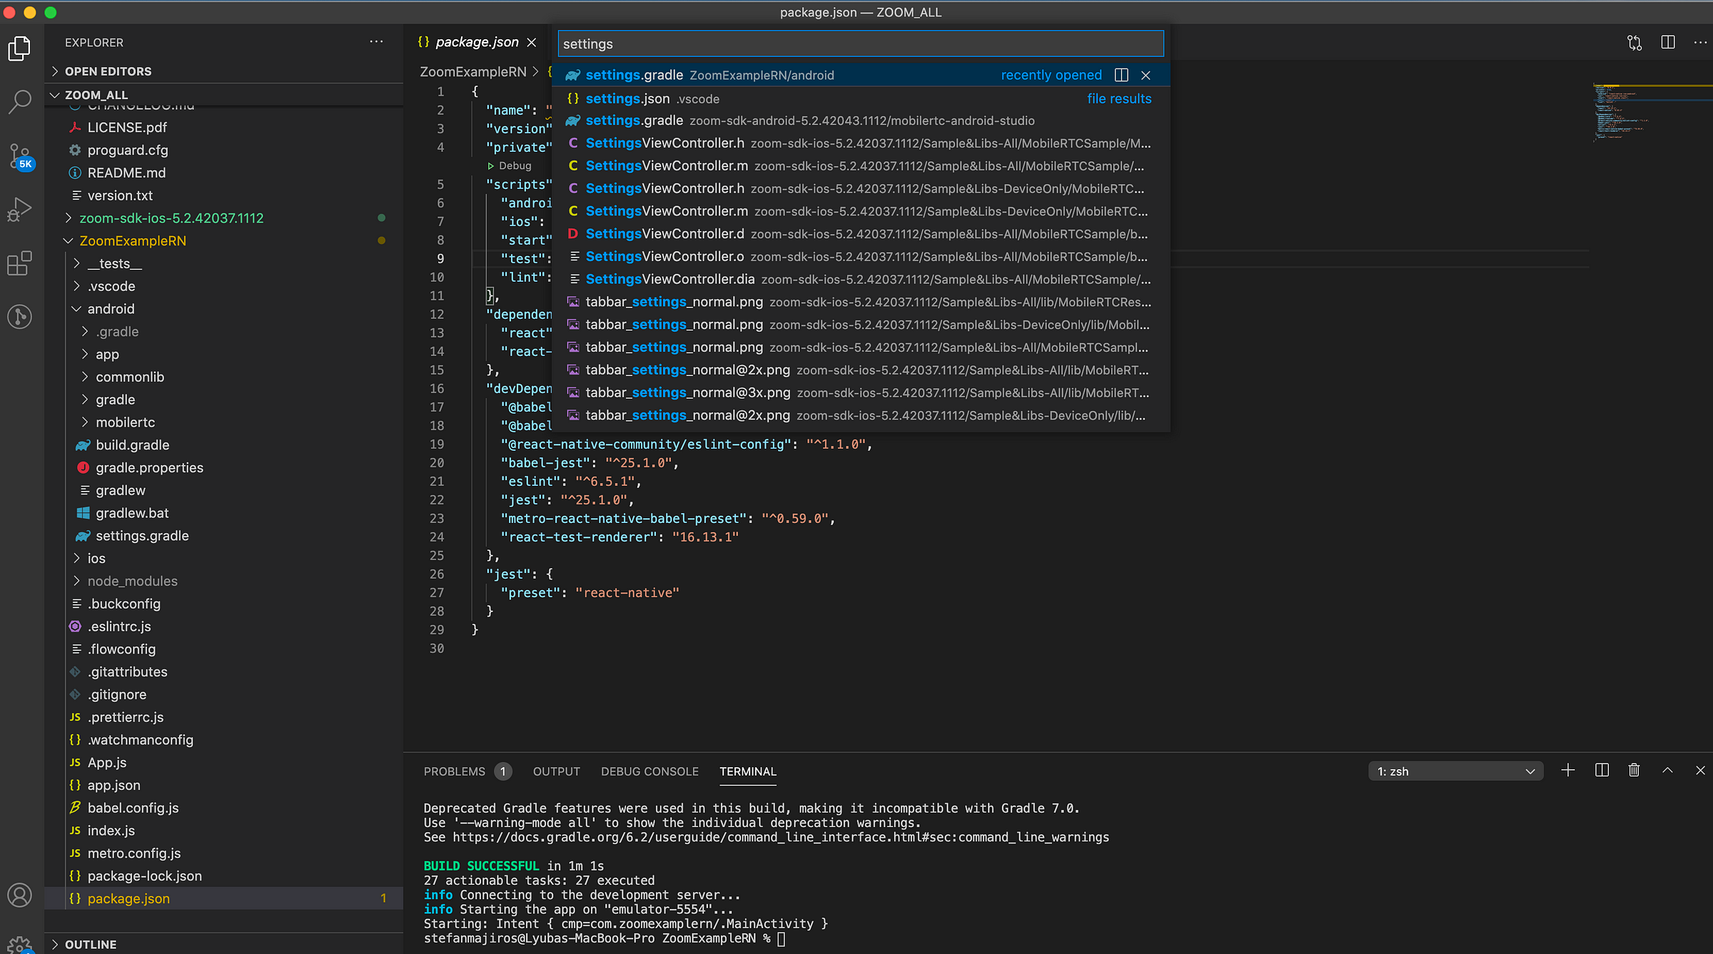
Task: Open the Run and Debug view
Action: 19,209
